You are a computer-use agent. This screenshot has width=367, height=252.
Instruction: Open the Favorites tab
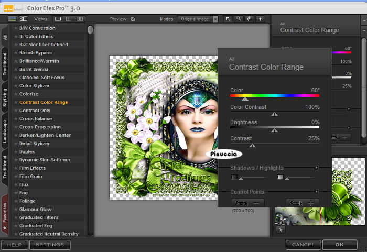[5, 214]
